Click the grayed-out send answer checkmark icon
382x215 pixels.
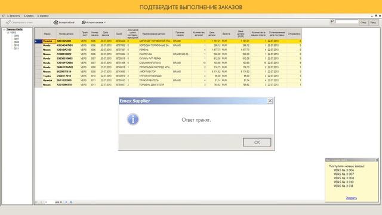tap(8, 23)
